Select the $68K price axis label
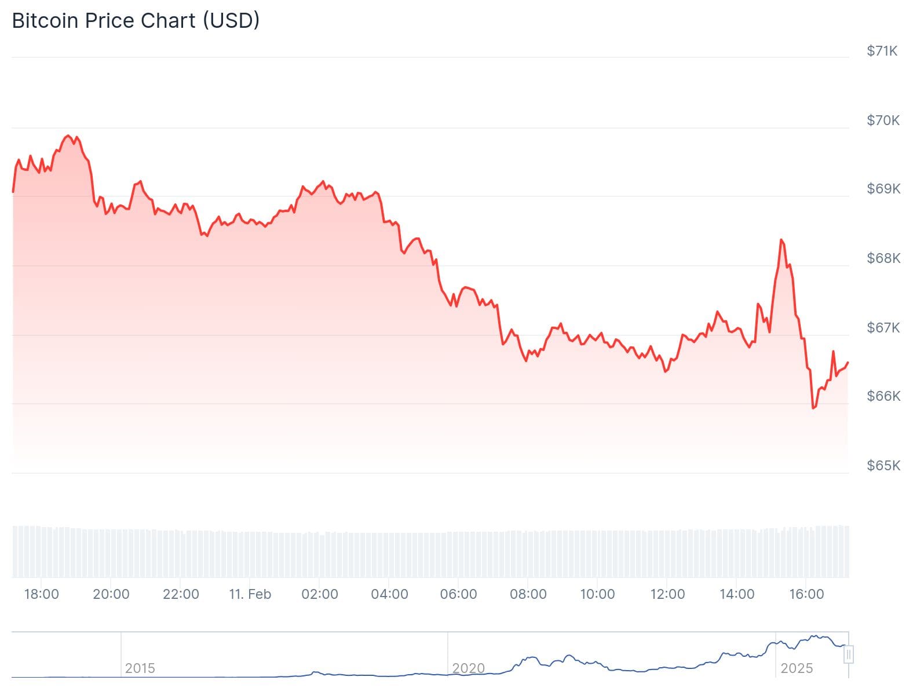 (883, 258)
